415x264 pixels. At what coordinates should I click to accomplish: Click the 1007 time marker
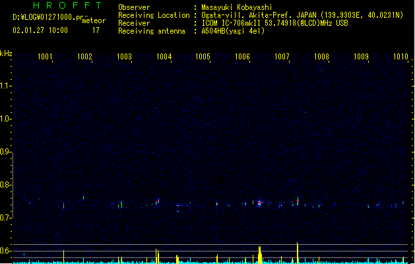282,56
